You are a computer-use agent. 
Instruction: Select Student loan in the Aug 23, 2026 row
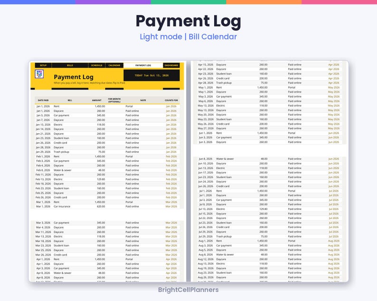pyautogui.click(x=224, y=273)
